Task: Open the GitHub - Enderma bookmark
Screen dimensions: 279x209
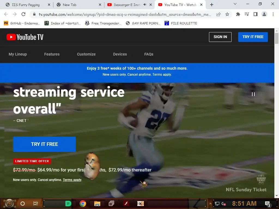Action: (22, 23)
